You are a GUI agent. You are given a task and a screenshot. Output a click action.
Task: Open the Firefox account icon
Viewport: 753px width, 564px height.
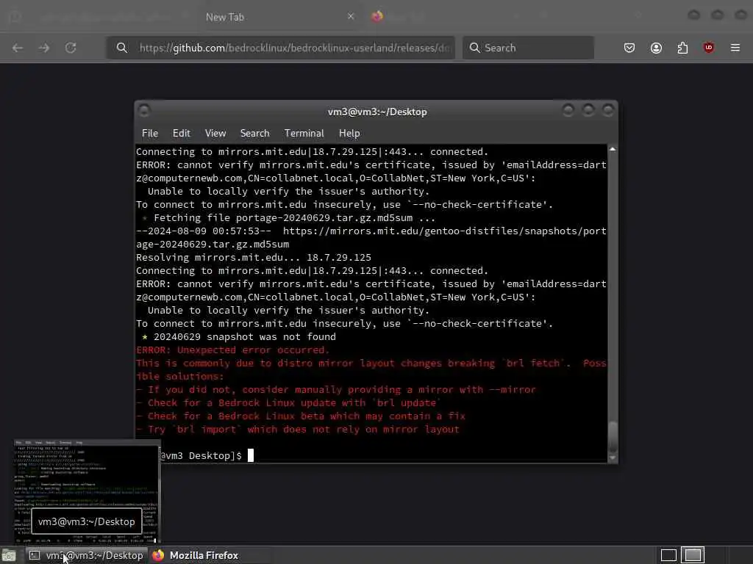click(656, 48)
